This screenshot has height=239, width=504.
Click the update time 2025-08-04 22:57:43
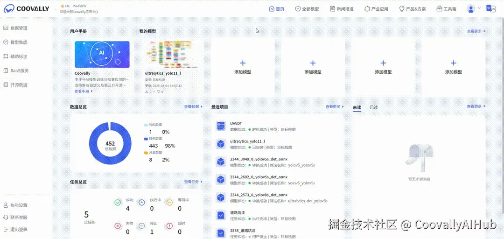[x=163, y=86]
